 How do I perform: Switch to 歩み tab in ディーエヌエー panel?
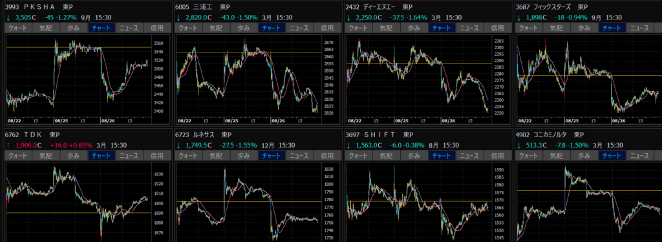tap(414, 28)
